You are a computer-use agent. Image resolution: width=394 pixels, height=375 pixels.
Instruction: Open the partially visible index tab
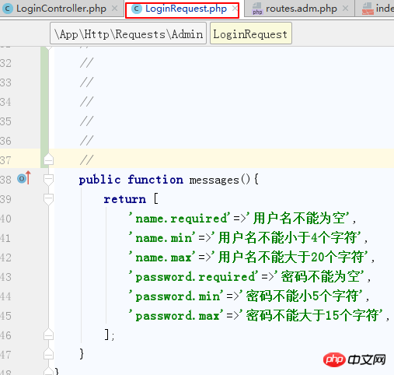378,9
